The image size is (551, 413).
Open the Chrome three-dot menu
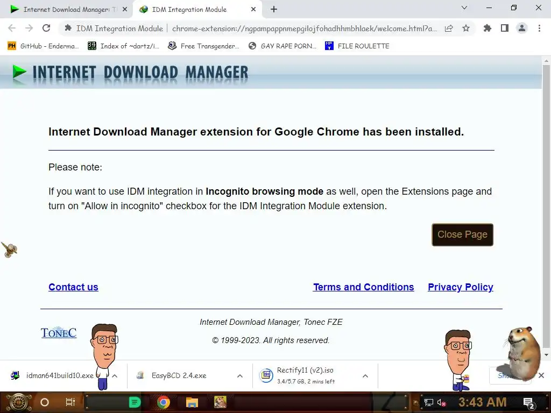[x=539, y=28]
